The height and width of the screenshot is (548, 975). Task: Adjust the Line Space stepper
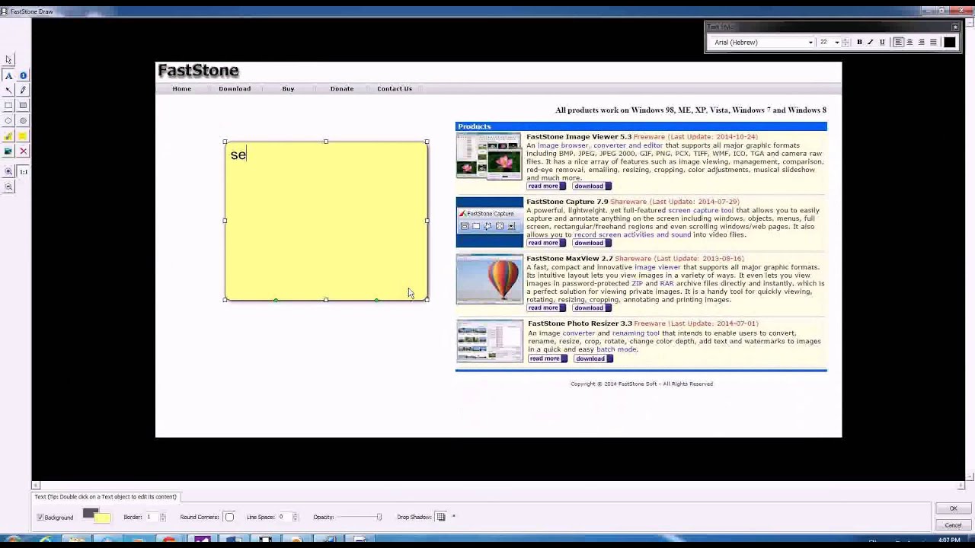(295, 518)
